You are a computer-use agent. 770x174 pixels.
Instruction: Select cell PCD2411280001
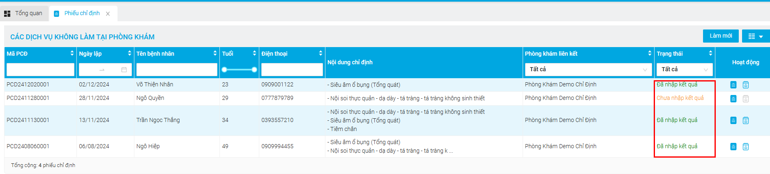point(28,98)
